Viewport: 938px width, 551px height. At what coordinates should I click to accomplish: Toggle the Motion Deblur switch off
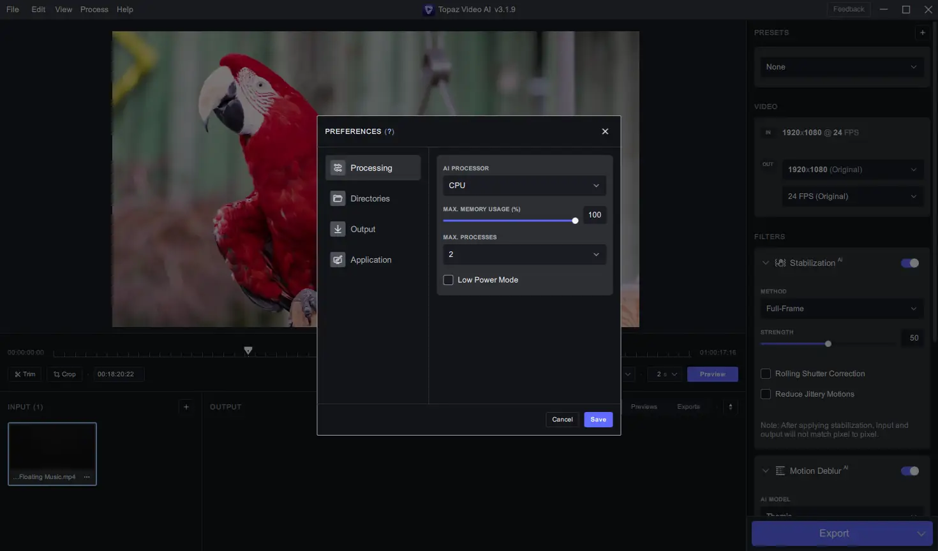(910, 471)
